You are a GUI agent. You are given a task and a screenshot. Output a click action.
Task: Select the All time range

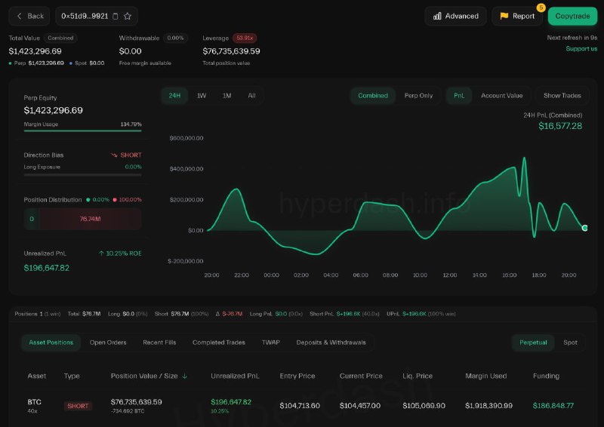(251, 96)
